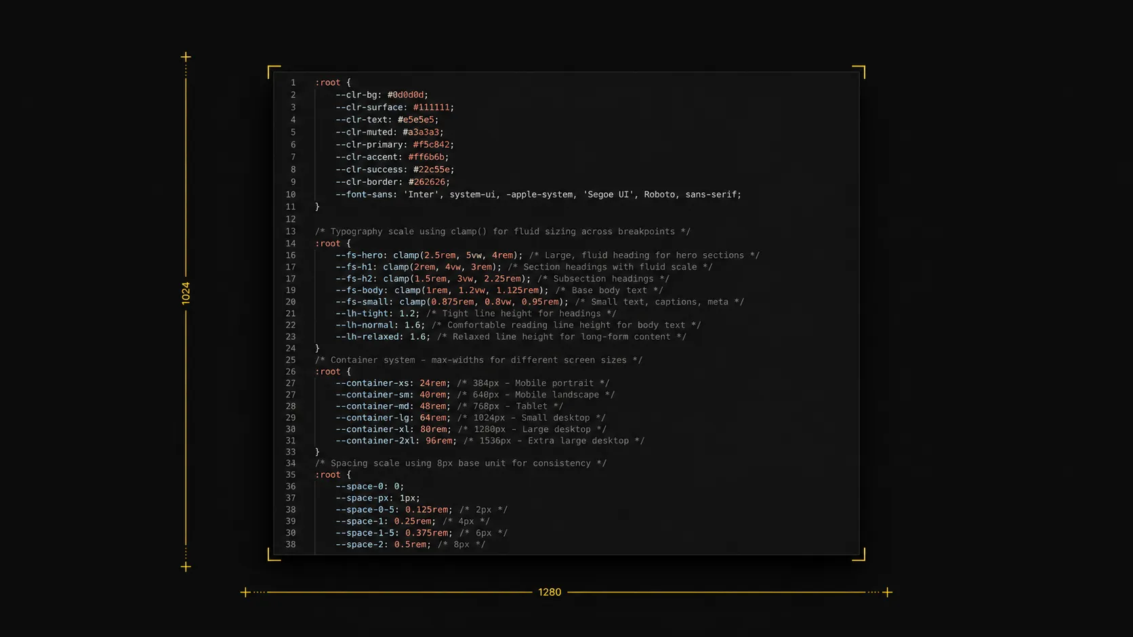This screenshot has height=637, width=1133.
Task: Click the 'Comfortable reading line height' comment
Action: (x=566, y=325)
